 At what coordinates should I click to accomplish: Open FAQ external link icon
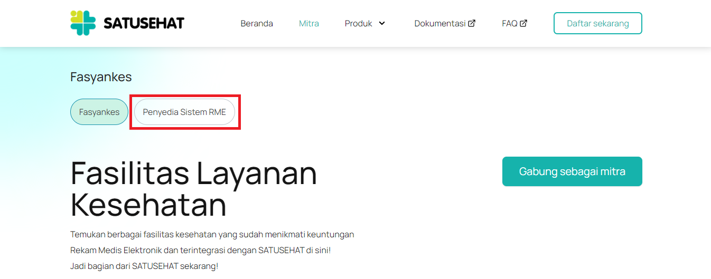[x=523, y=23]
